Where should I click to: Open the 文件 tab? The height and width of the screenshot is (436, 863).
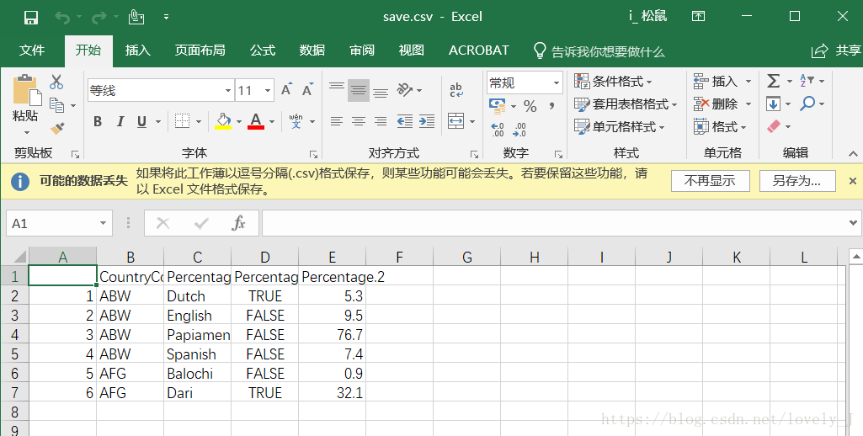coord(32,51)
